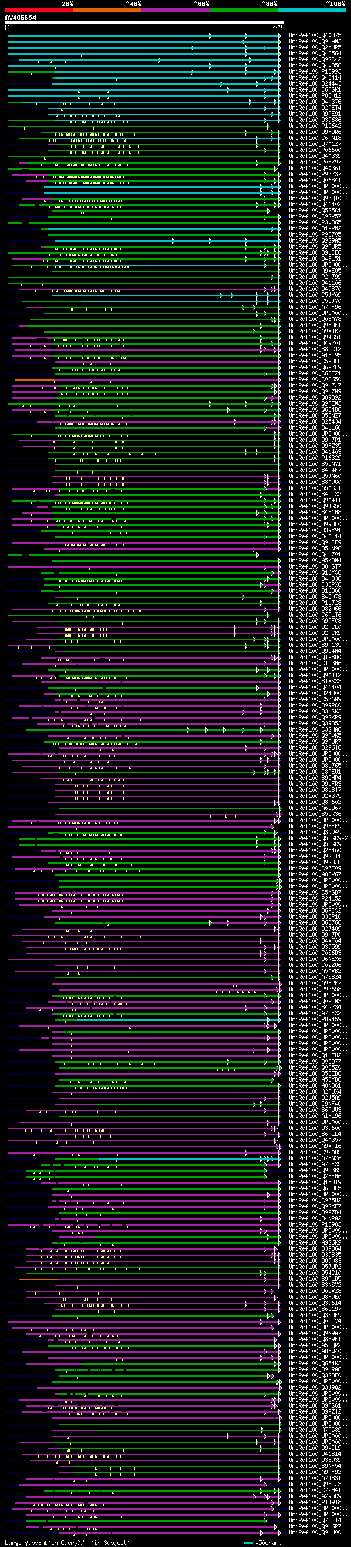Select the UniRef100_P08297 label
Image resolution: width=351 pixels, height=1547 pixels.
(x=314, y=162)
